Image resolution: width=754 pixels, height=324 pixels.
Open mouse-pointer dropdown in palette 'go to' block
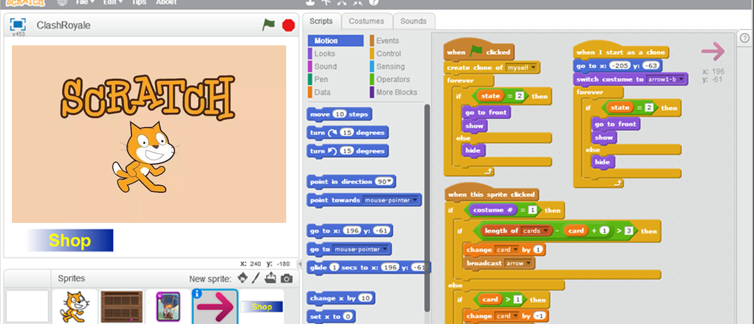click(x=361, y=249)
